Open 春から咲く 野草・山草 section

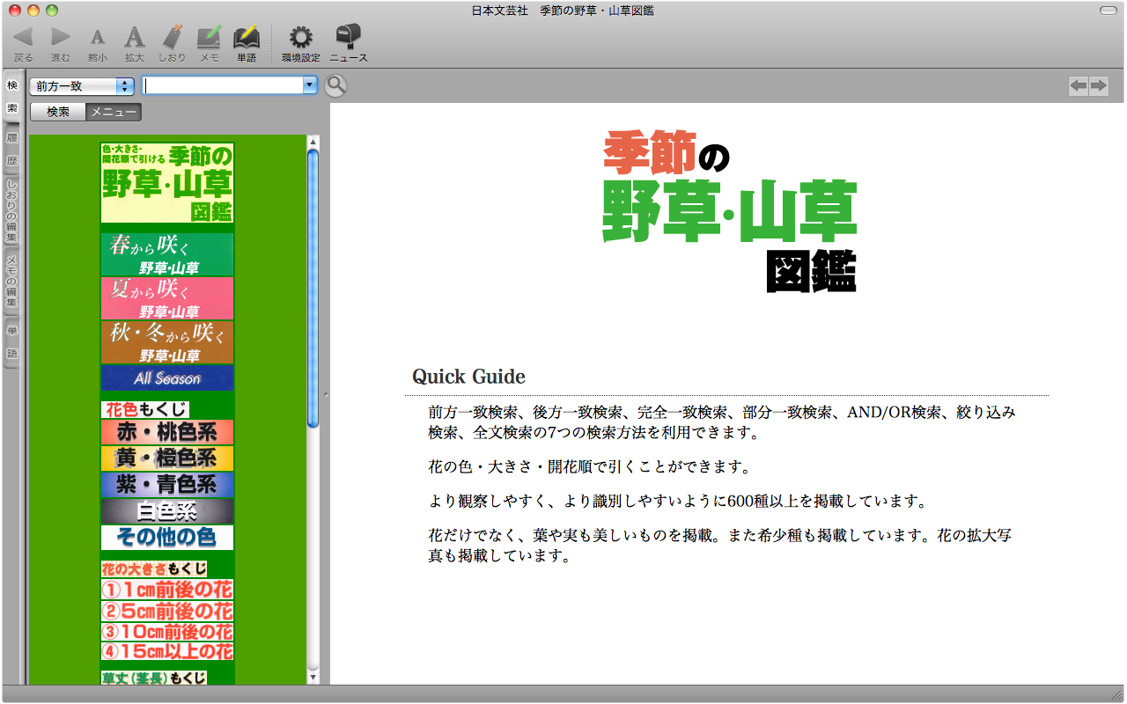coord(167,254)
